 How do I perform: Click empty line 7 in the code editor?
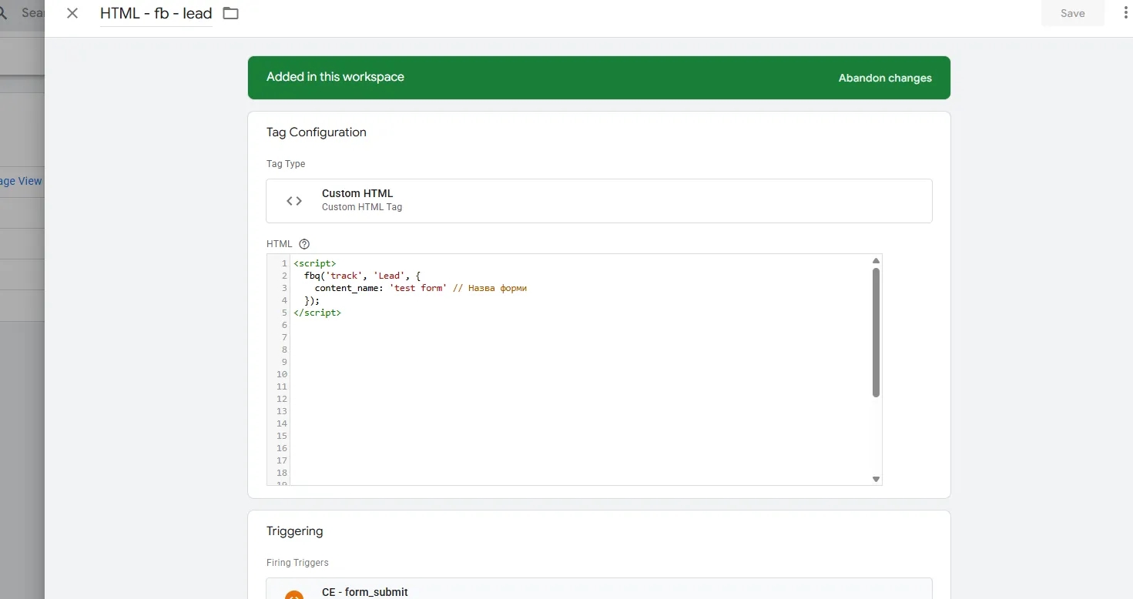[x=582, y=337]
